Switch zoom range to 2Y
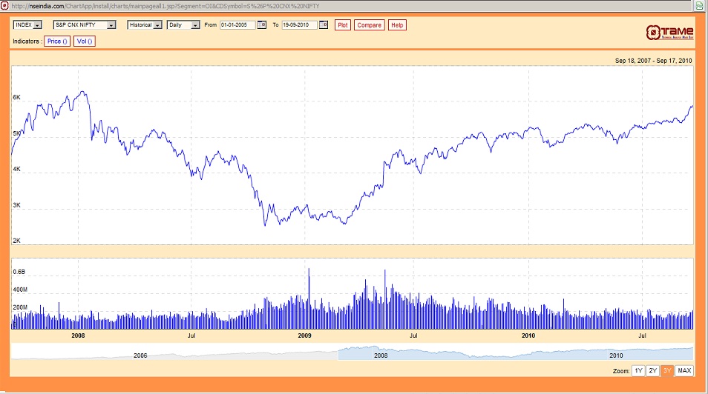Viewport: 708px width, 394px height. coord(653,370)
